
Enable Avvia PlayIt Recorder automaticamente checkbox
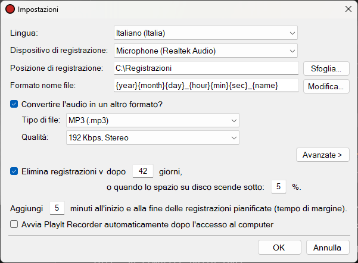click(x=14, y=224)
